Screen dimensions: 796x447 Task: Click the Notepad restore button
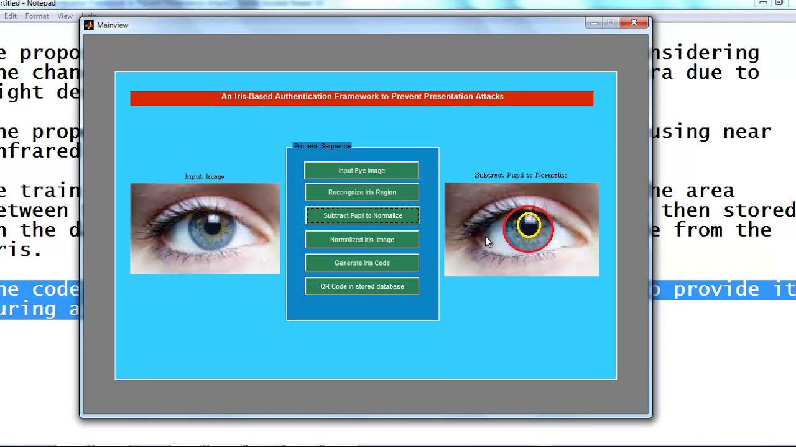[779, 3]
